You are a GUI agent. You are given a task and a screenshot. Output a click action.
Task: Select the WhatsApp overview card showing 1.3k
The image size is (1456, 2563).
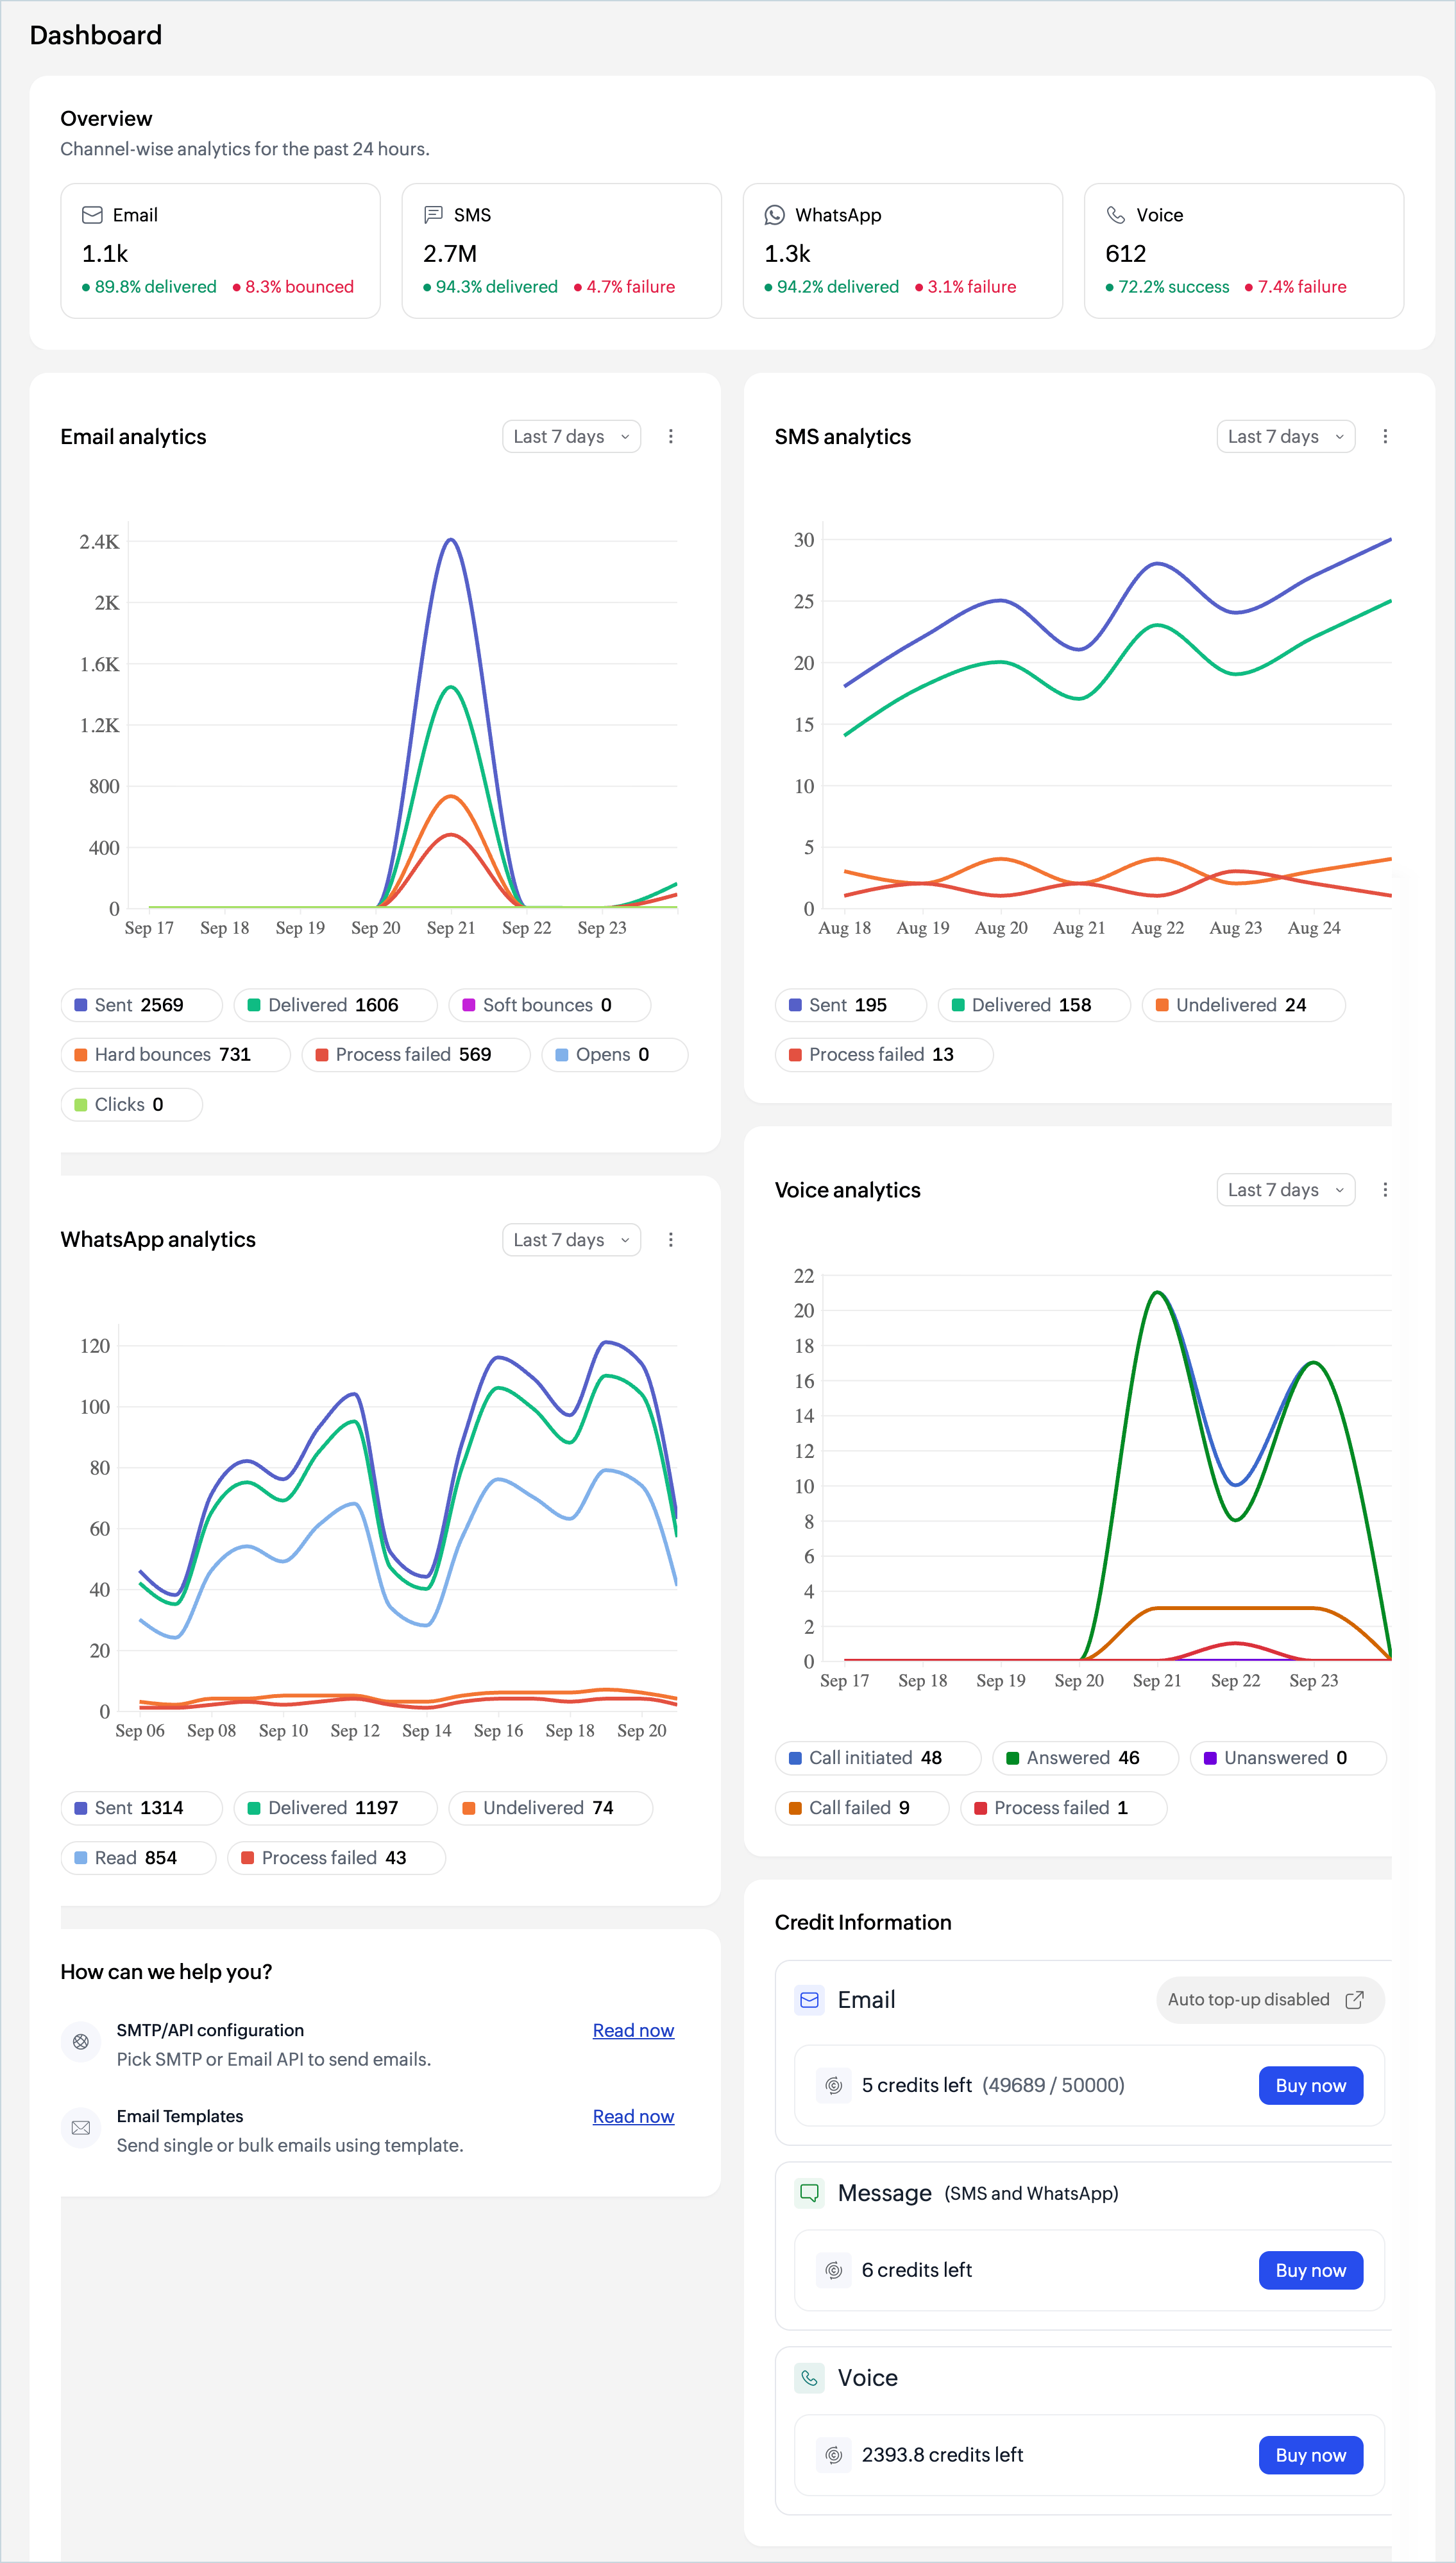click(x=902, y=250)
